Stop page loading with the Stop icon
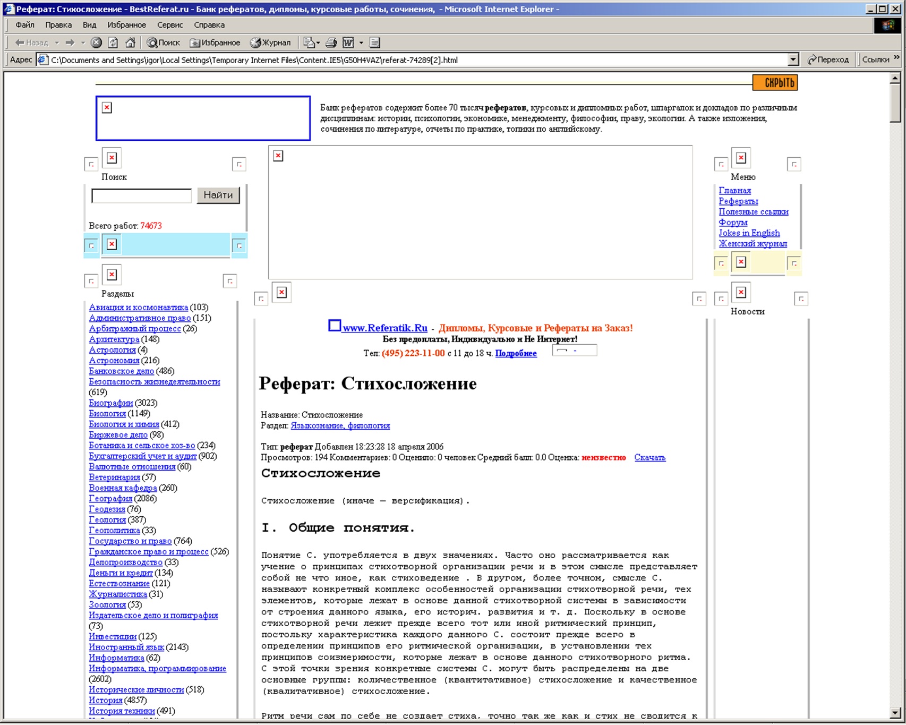Image resolution: width=906 pixels, height=725 pixels. coord(96,42)
